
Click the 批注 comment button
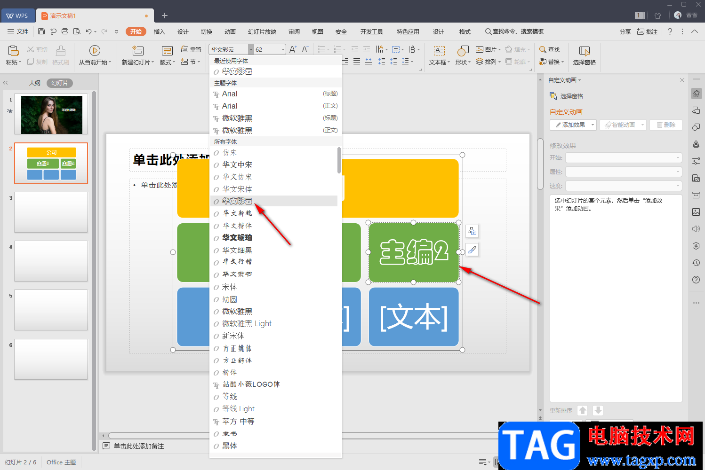point(648,31)
